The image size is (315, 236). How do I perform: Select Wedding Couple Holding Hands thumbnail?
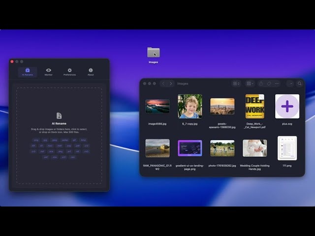(255, 148)
